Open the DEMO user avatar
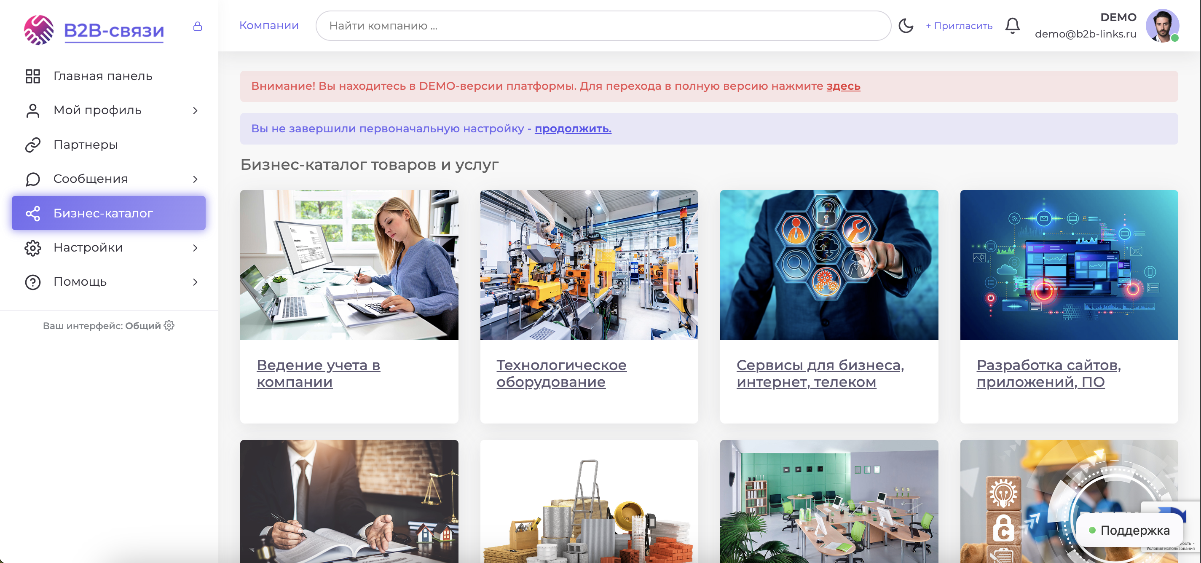Screen dimensions: 1201x563 1162,26
